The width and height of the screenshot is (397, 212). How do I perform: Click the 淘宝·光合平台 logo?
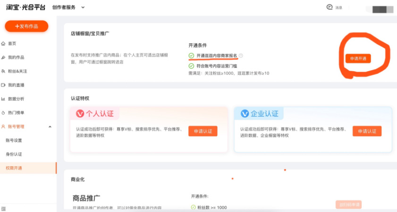click(26, 8)
